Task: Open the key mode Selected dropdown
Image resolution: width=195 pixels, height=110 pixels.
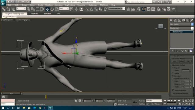Action: (x=154, y=101)
